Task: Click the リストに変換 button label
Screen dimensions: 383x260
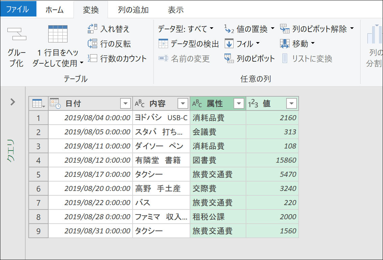Action: point(312,59)
